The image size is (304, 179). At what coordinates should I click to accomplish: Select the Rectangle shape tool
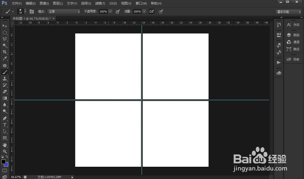(5, 138)
